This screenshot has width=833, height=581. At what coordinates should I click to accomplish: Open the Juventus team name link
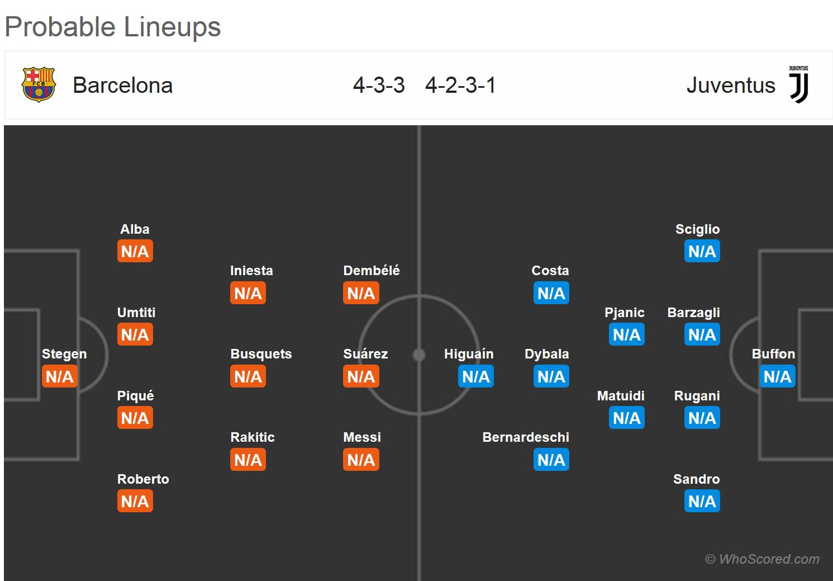point(730,86)
